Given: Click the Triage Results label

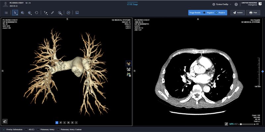Looking at the screenshot, I should click(195, 13).
